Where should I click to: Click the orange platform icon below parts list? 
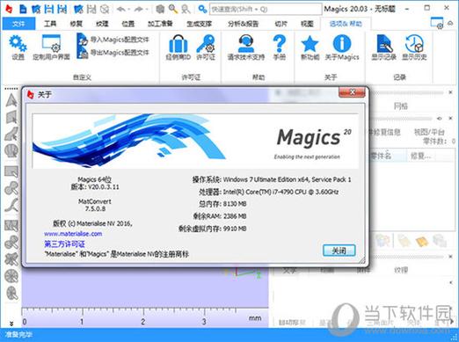tap(421, 241)
